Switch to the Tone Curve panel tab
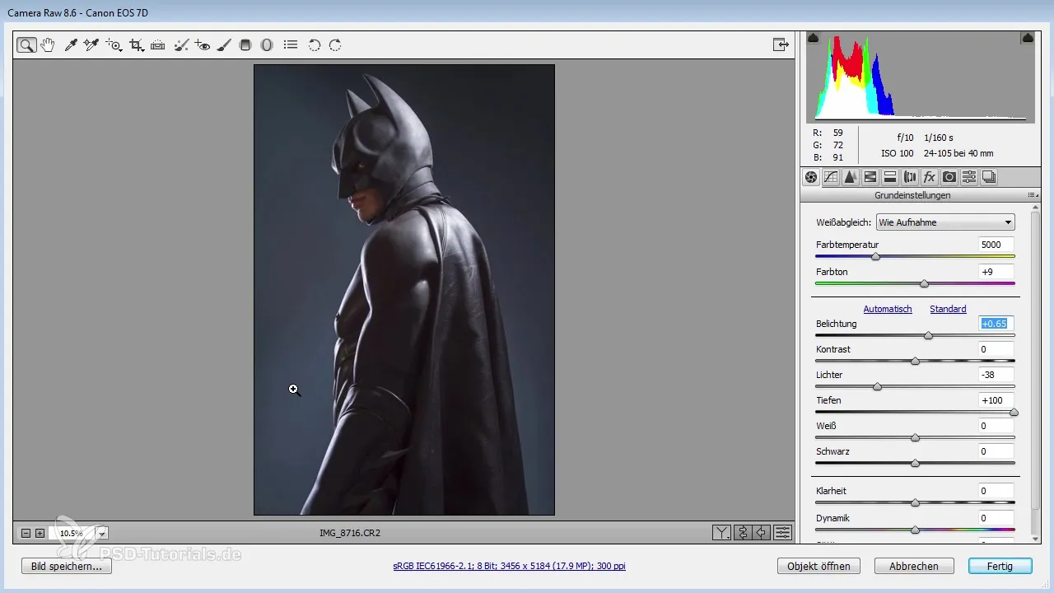 831,177
